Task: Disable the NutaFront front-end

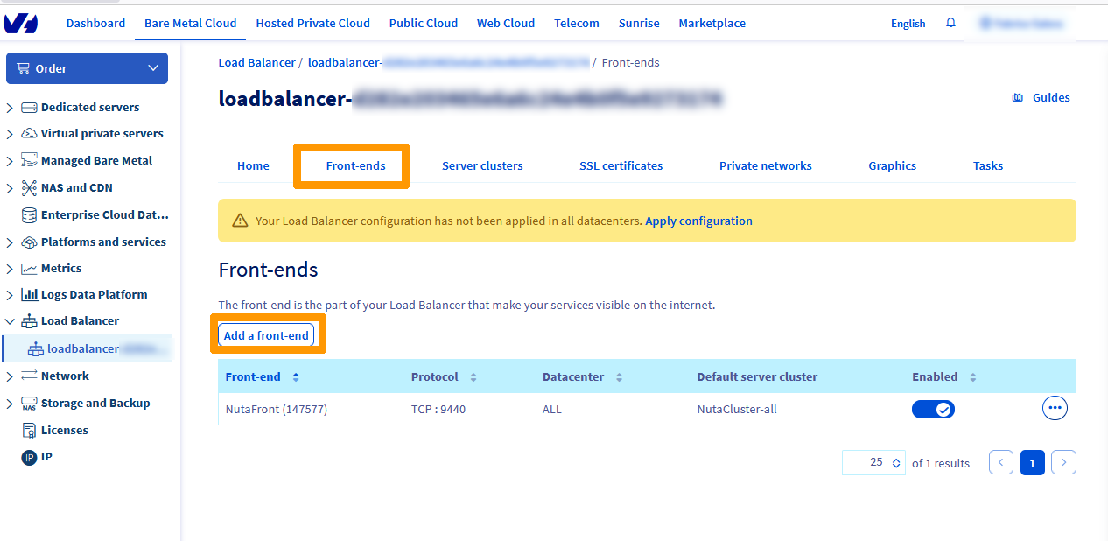Action: pyautogui.click(x=933, y=408)
